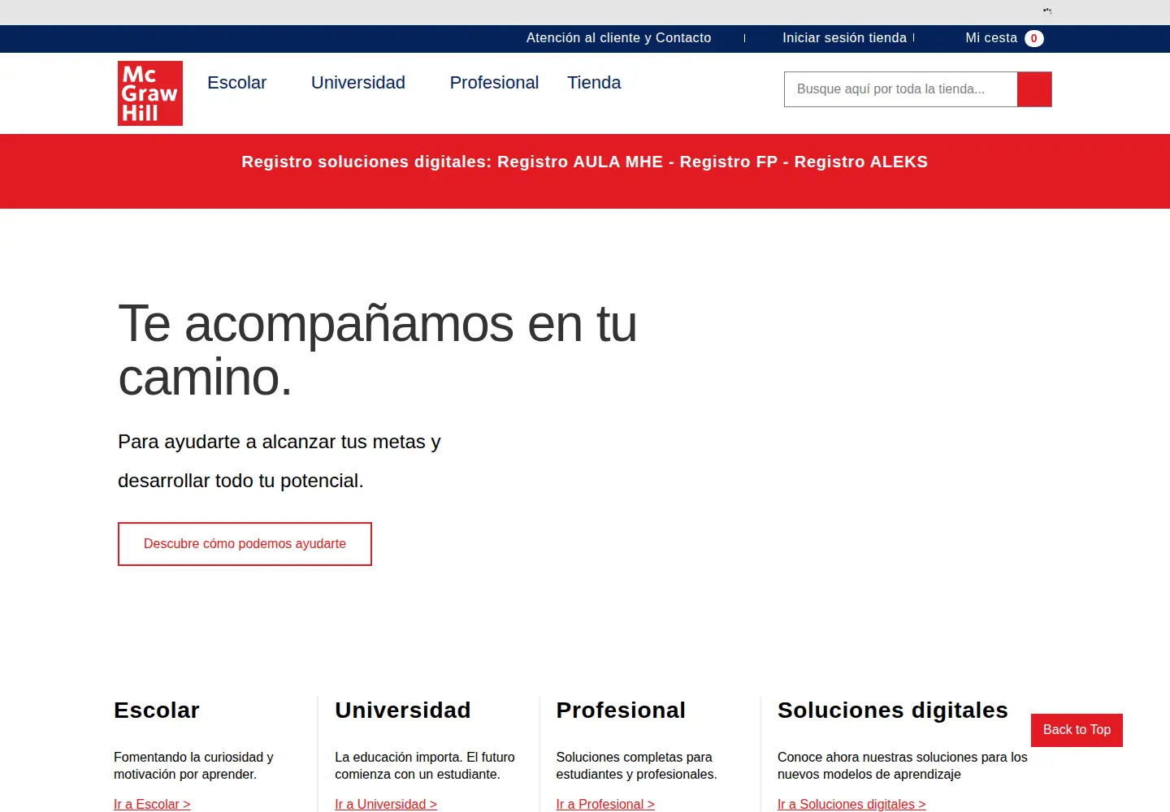Click 'Conoce ahora nuestras soluciones' description
Viewport: 1170px width, 812px height.
[x=903, y=766]
